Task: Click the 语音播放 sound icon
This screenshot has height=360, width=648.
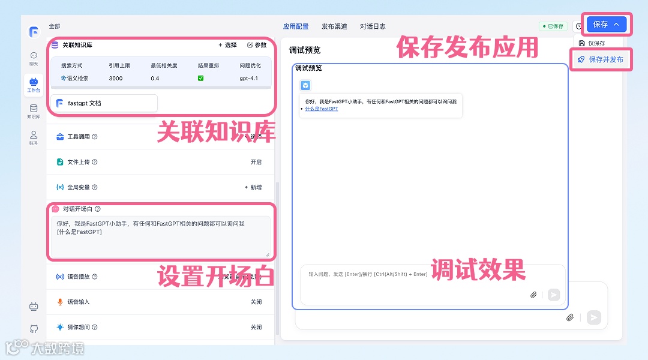Action: 60,277
